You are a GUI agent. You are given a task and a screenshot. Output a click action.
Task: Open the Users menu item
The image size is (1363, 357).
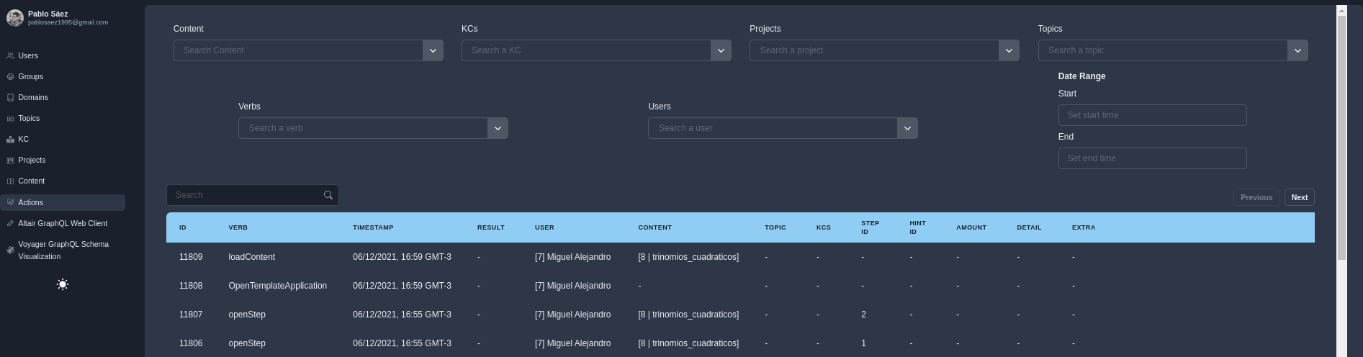(x=63, y=55)
